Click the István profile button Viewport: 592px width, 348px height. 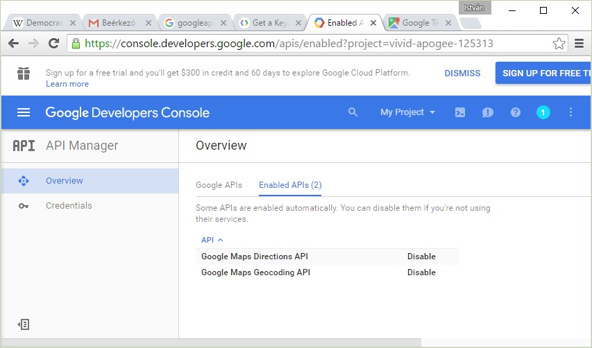[475, 8]
